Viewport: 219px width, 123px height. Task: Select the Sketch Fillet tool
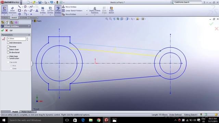(x=25, y=14)
